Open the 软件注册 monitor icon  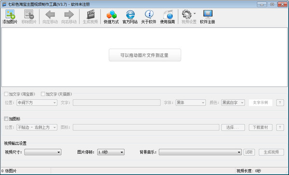pyautogui.click(x=208, y=15)
